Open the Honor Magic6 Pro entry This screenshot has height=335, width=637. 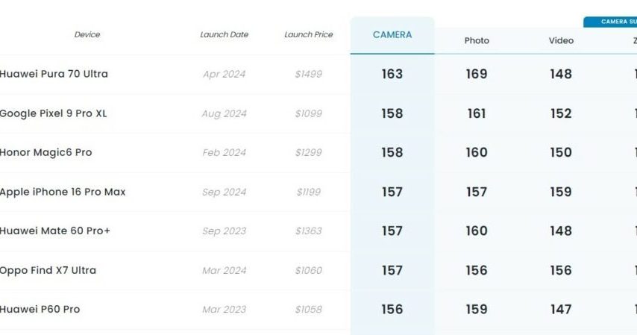click(x=46, y=152)
